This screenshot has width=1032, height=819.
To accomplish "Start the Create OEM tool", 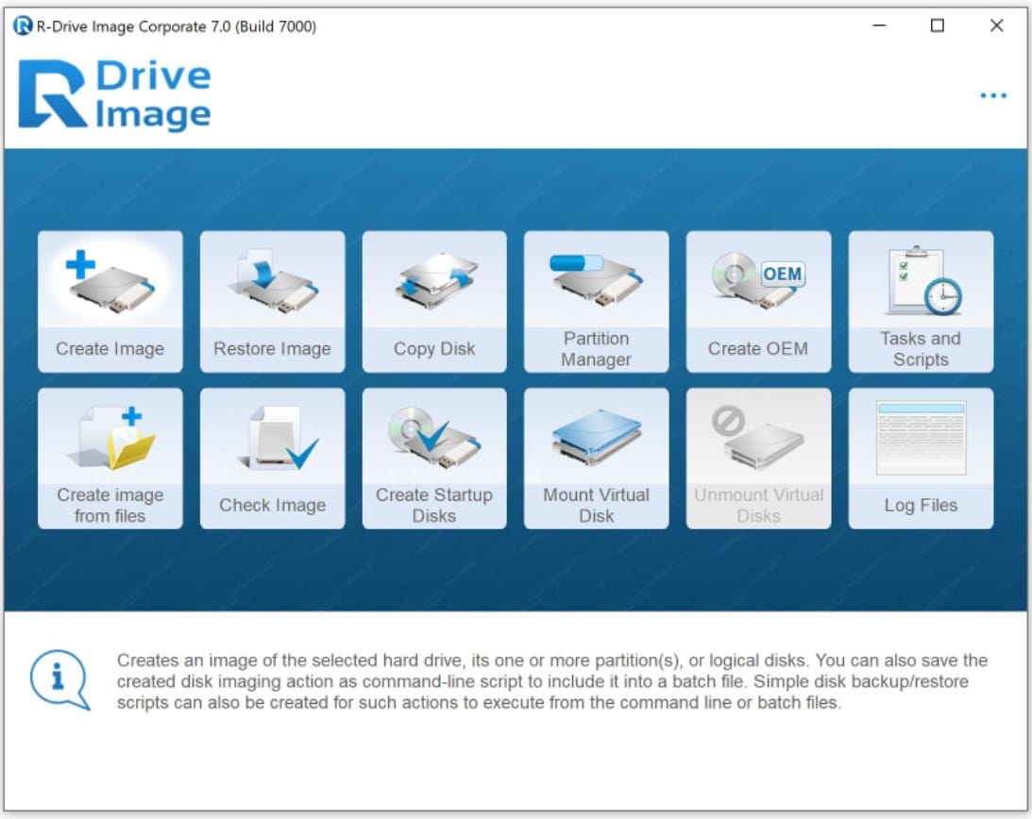I will click(x=758, y=301).
